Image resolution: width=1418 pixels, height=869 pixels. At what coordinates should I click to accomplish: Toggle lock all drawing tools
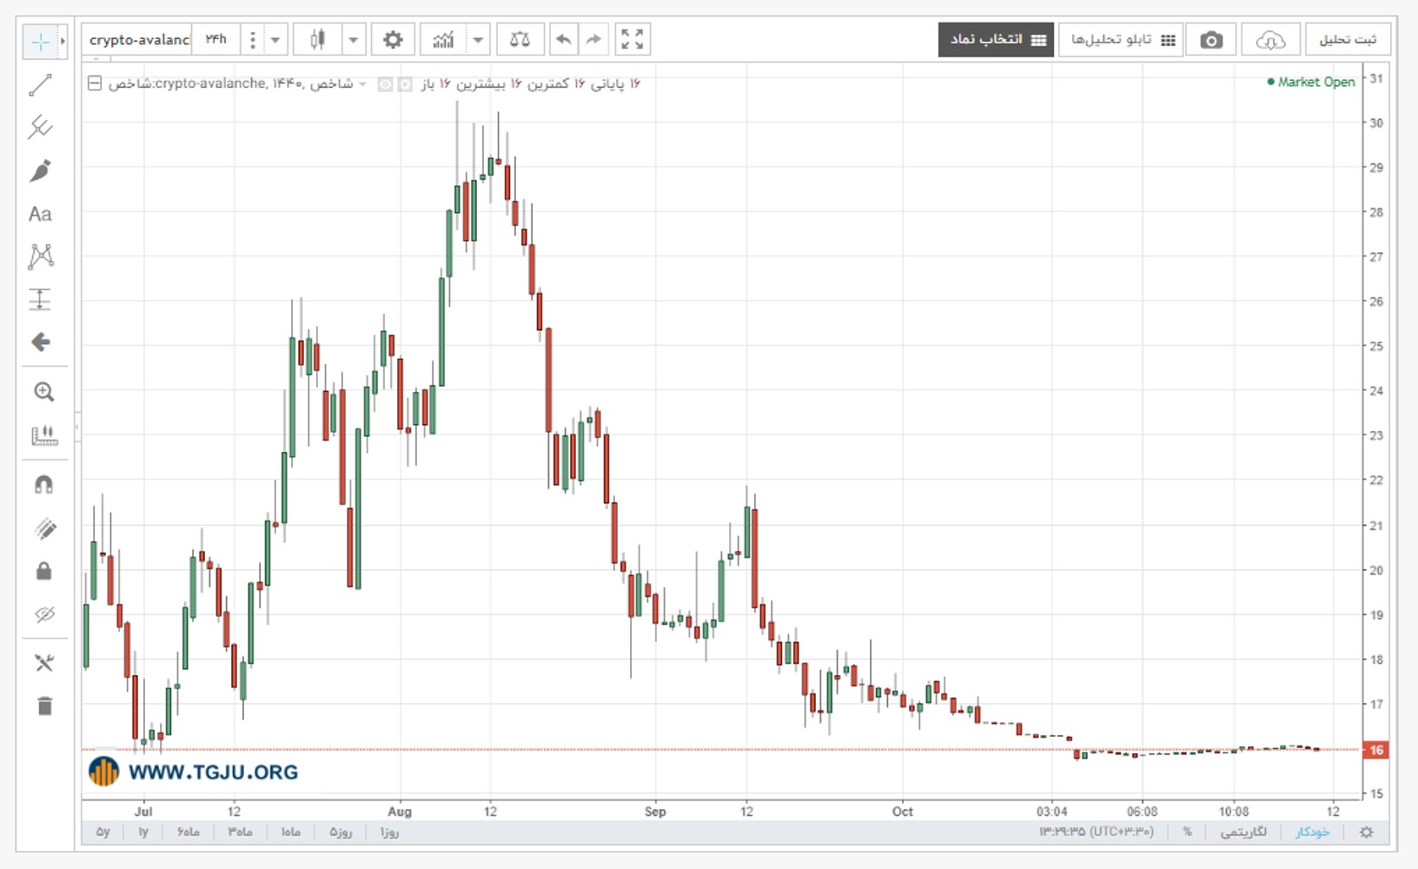click(x=43, y=571)
